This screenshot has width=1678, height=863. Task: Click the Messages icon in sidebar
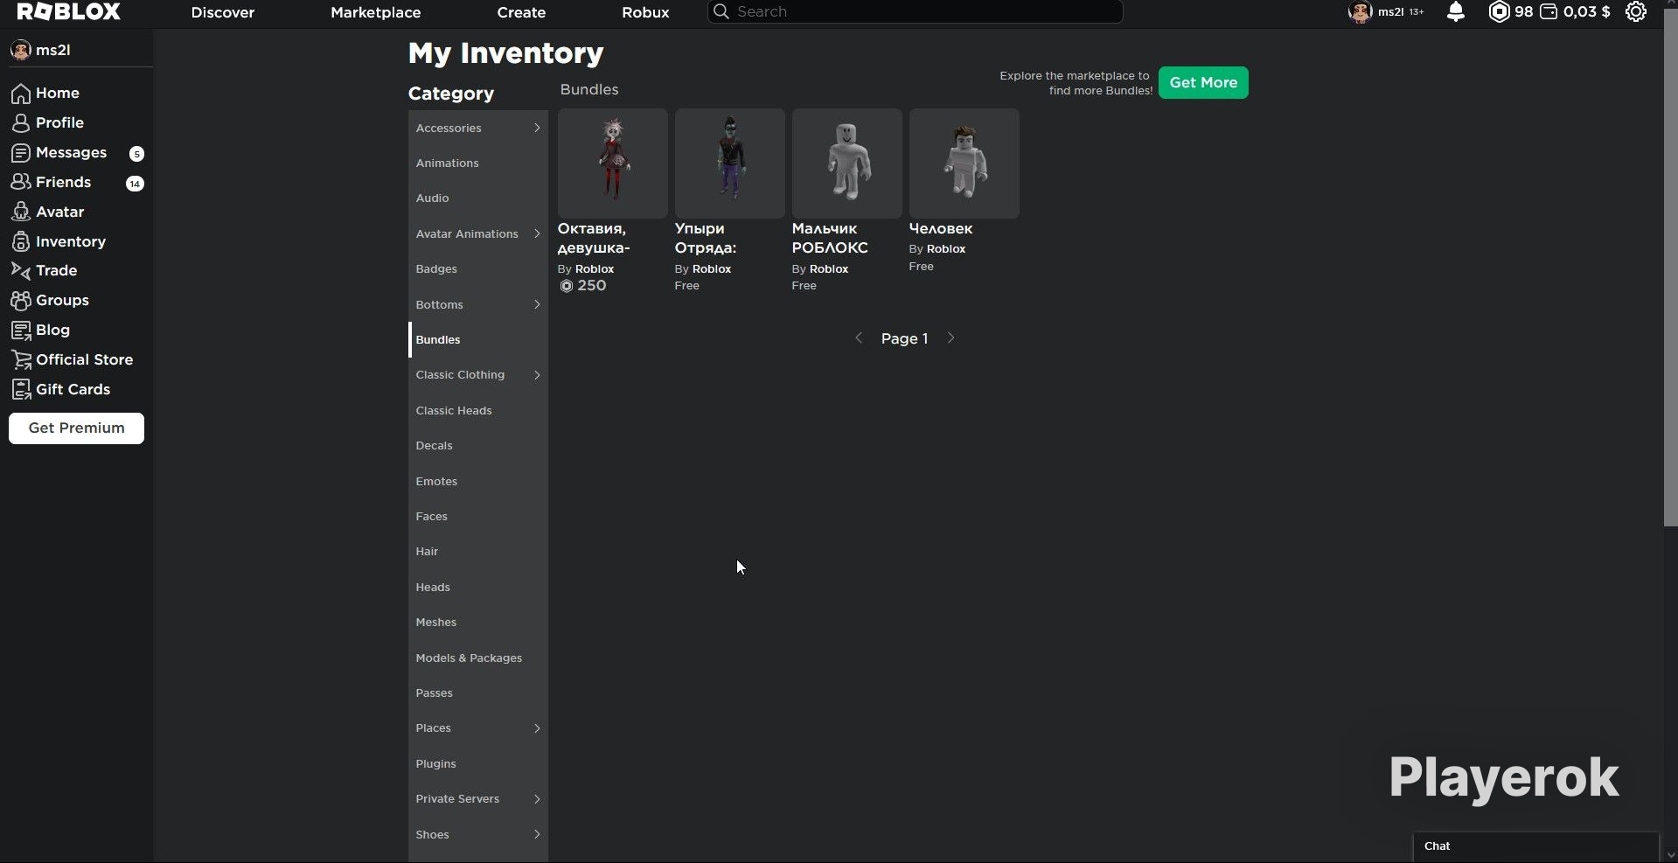tap(21, 152)
